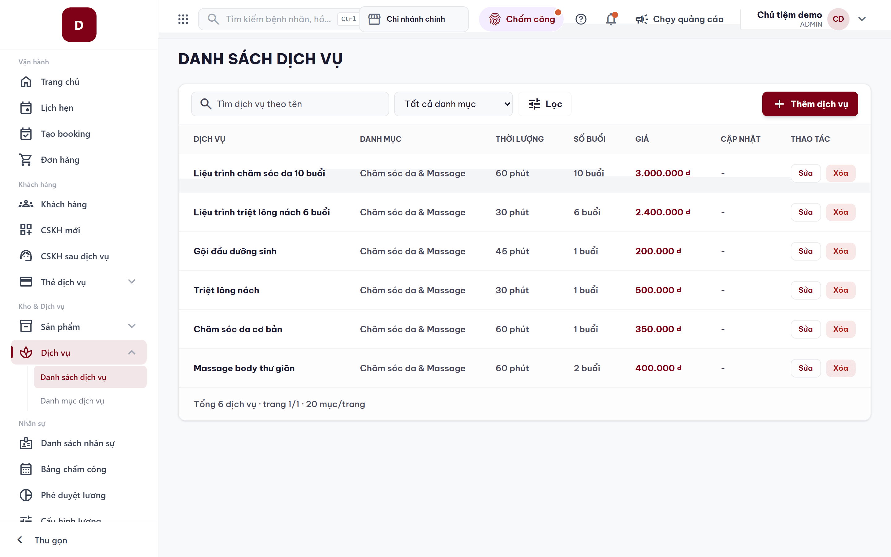Open Chạy quảng cáo megaphone link
This screenshot has height=557, width=891.
(x=679, y=19)
